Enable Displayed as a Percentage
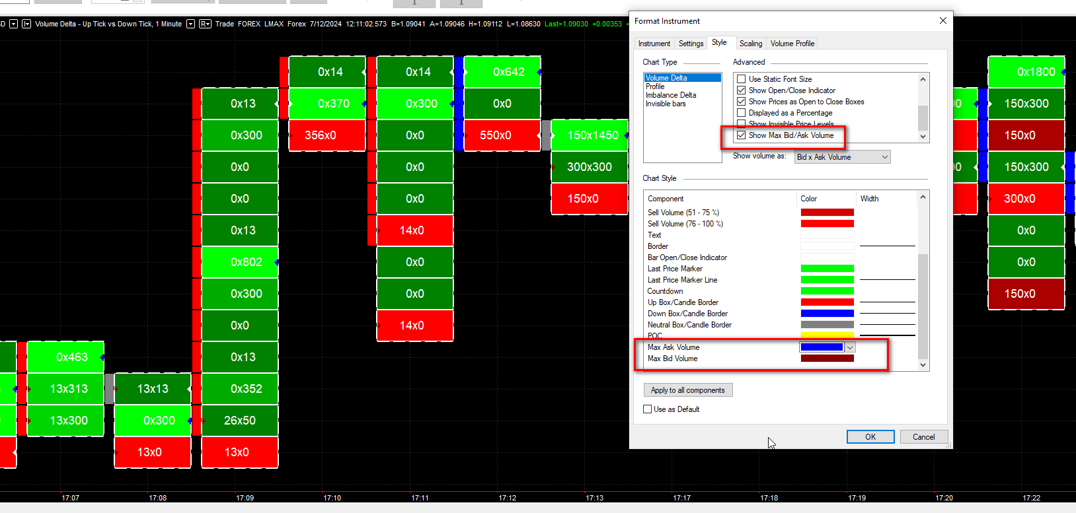The height and width of the screenshot is (513, 1076). coord(742,113)
